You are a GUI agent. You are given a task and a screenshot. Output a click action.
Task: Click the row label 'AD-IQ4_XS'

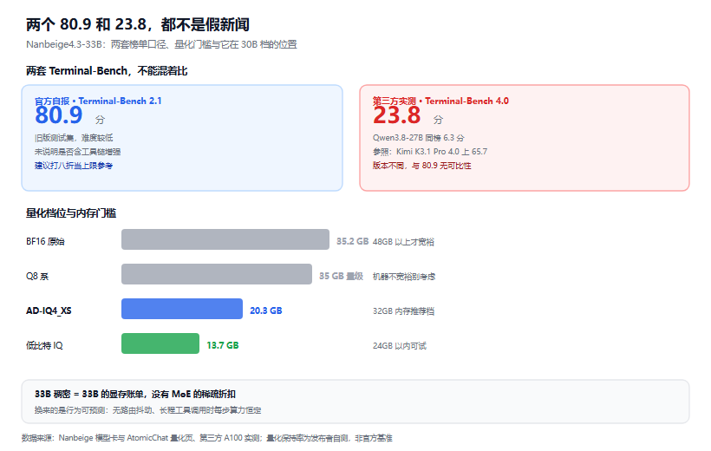[49, 310]
